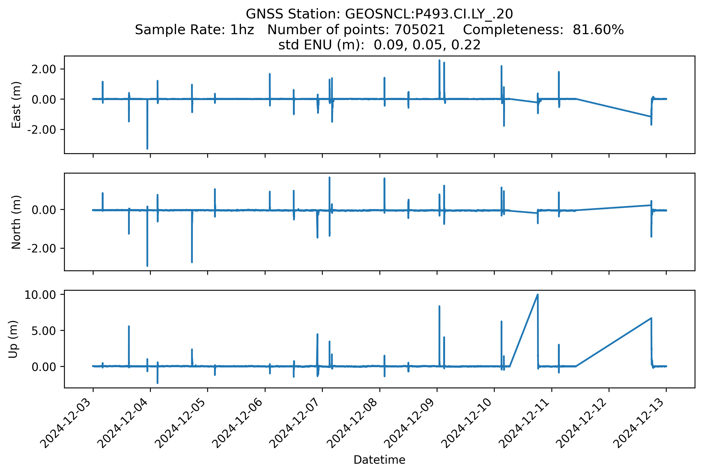Click the 2.00 tick on East axis
This screenshot has width=703, height=474.
click(44, 69)
